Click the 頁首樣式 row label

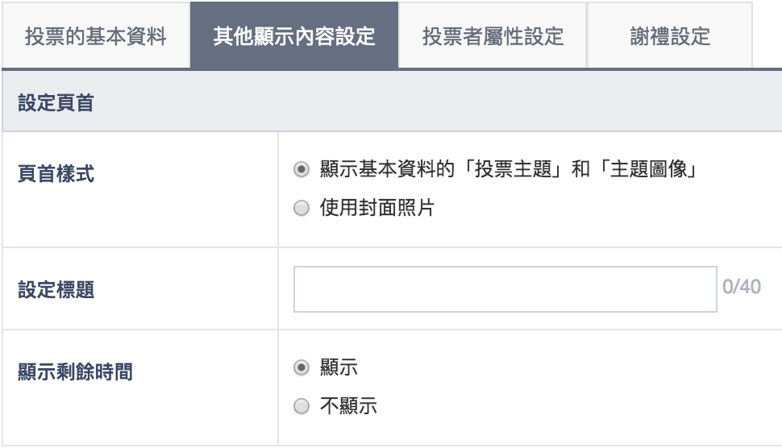click(56, 174)
